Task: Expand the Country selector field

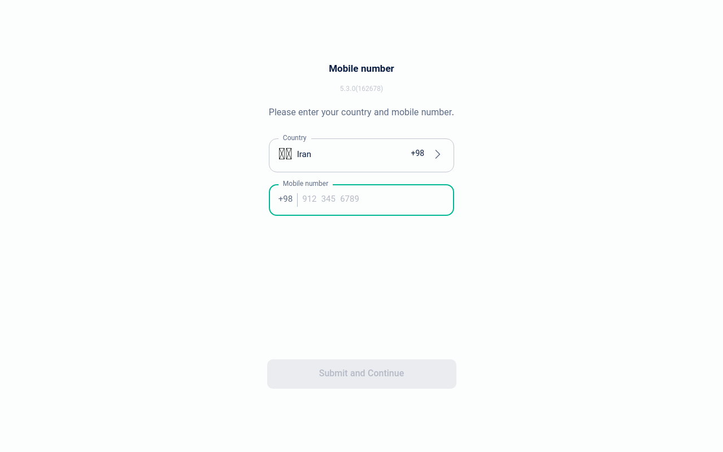Action: [x=361, y=155]
